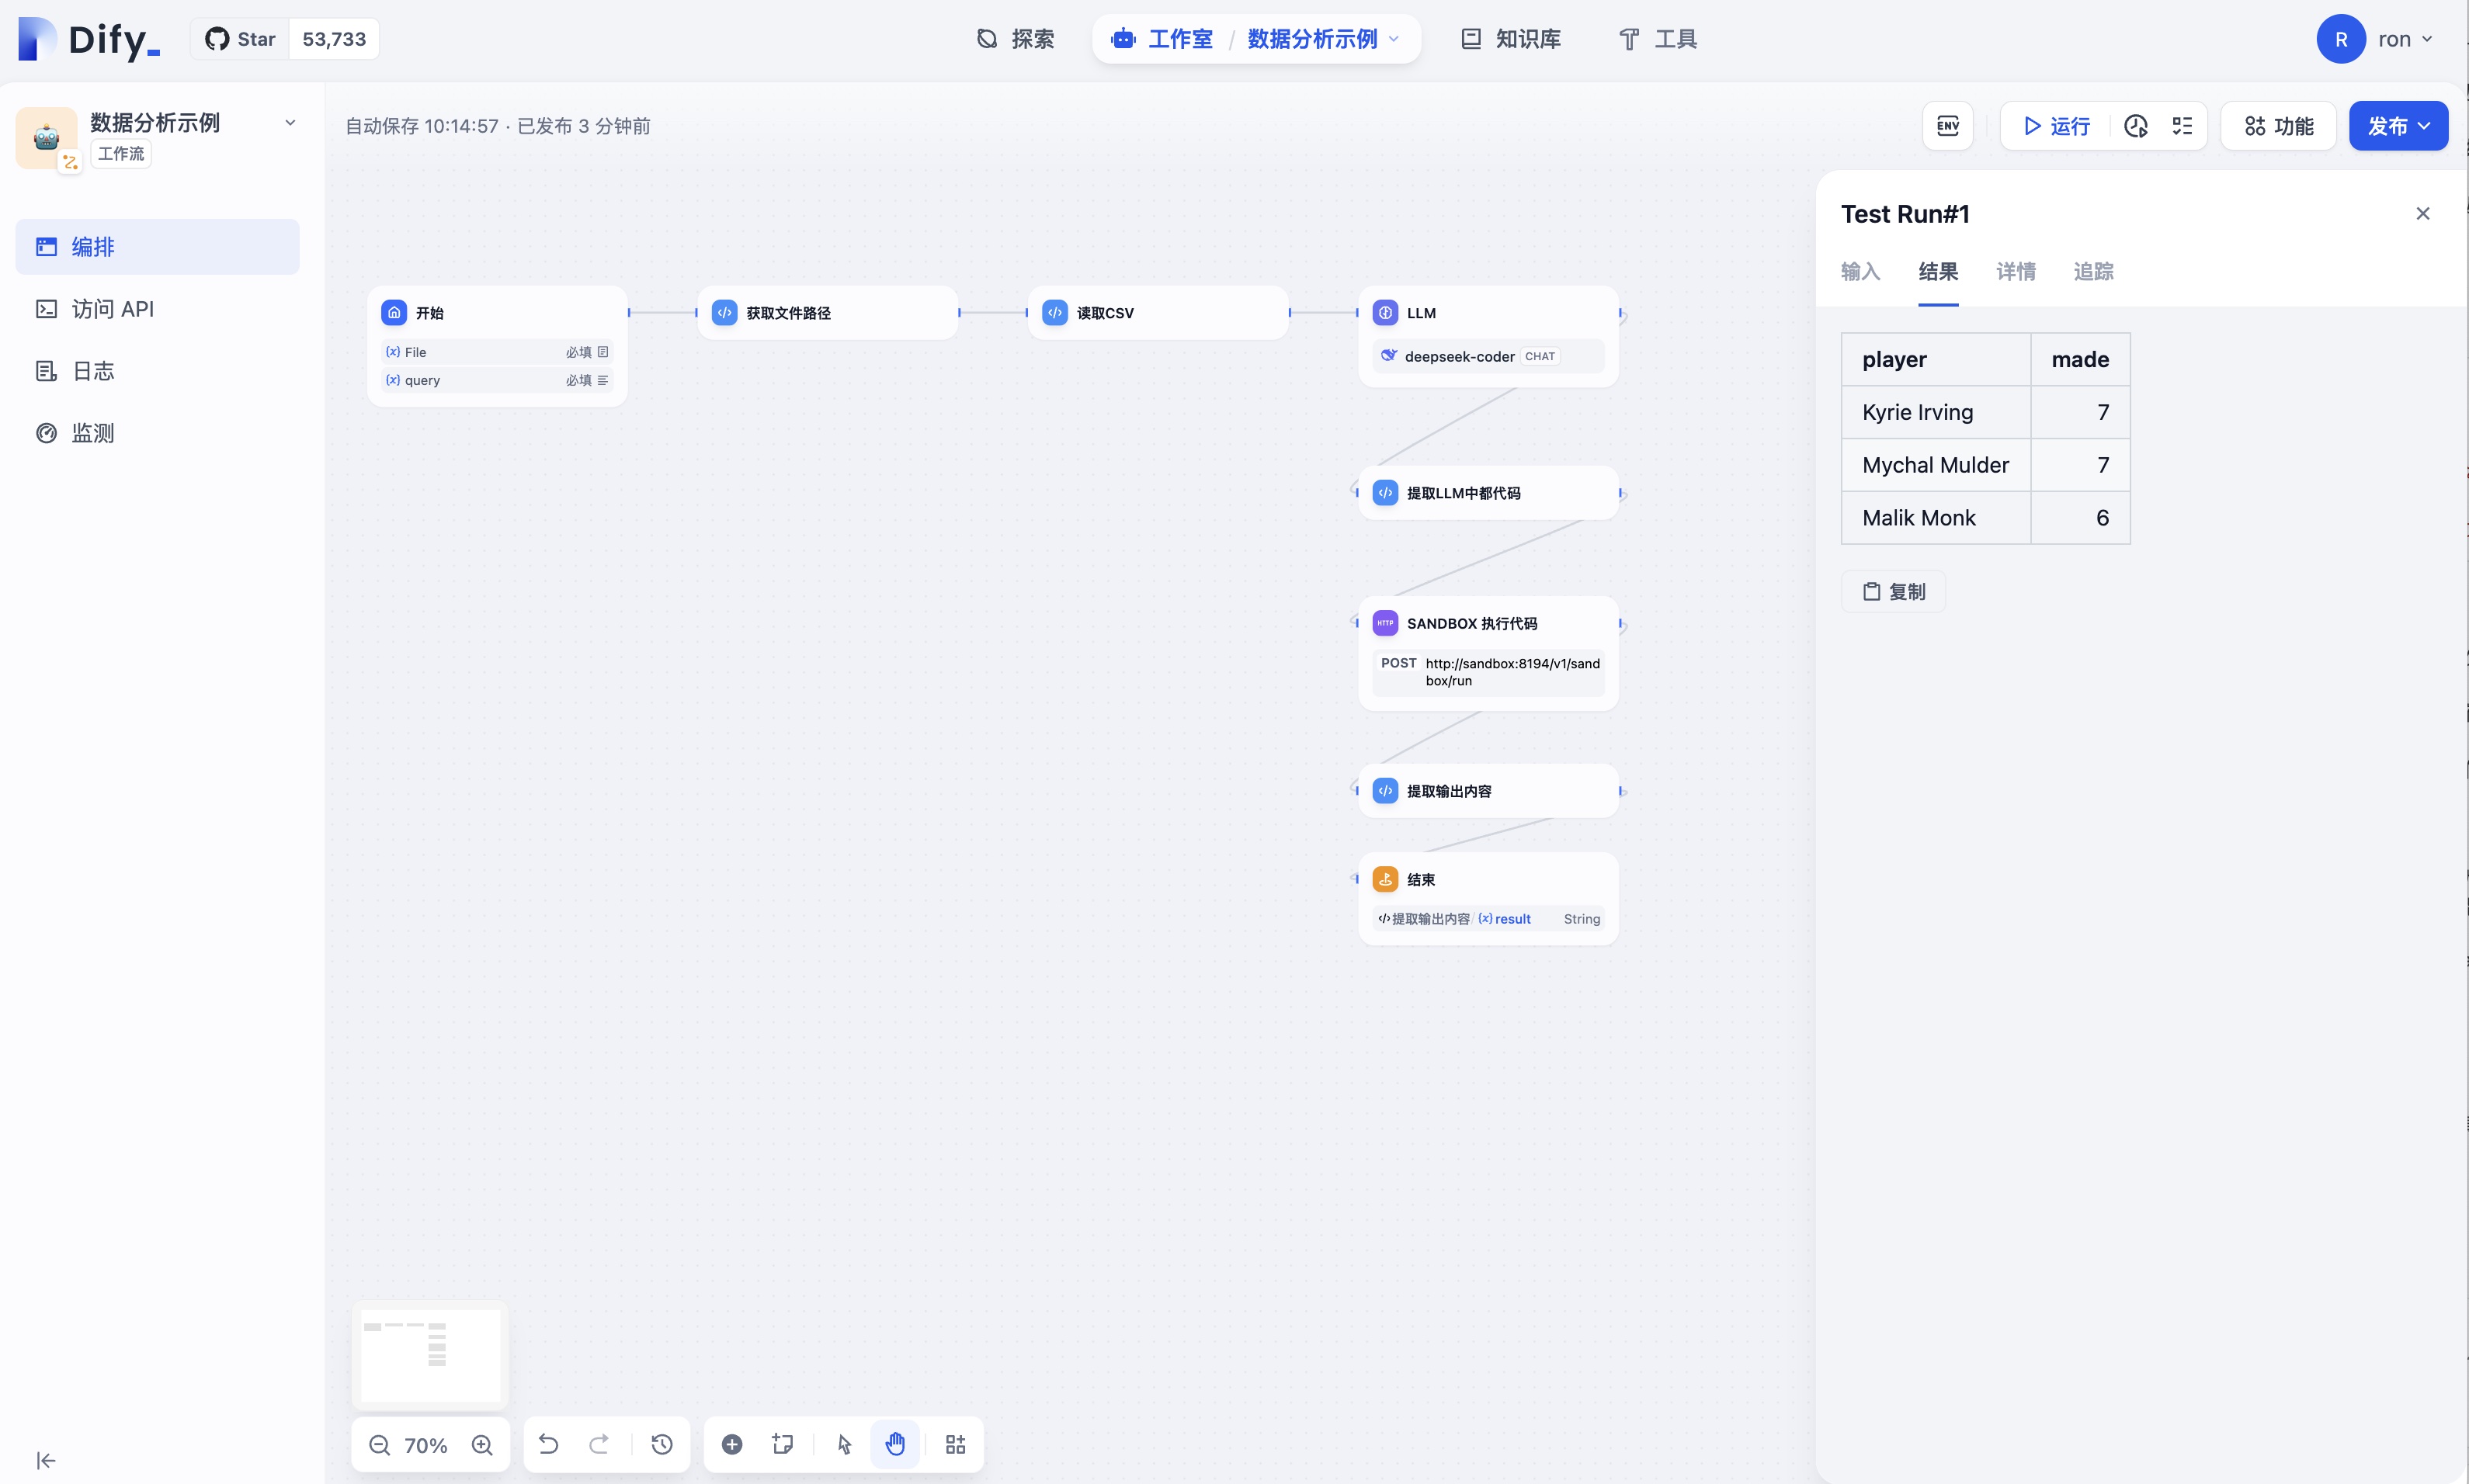
Task: Click the 运行 run button
Action: click(2056, 126)
